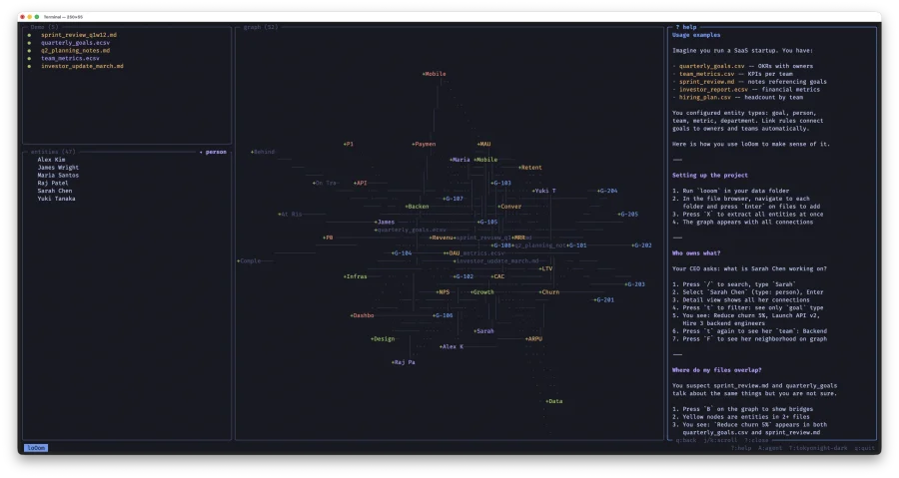Image resolution: width=899 pixels, height=478 pixels.
Task: Select the Raj Pa person node
Action: pyautogui.click(x=403, y=362)
